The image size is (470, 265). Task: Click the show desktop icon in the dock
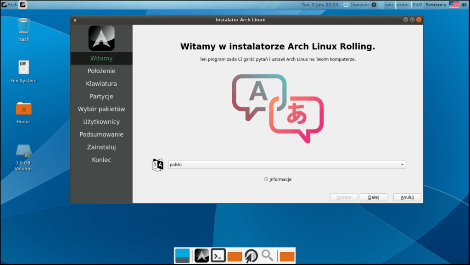[182, 256]
